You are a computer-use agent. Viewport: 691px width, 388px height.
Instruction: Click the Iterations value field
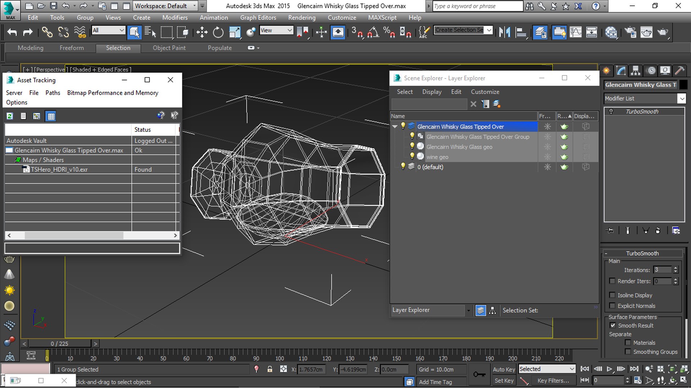click(662, 270)
